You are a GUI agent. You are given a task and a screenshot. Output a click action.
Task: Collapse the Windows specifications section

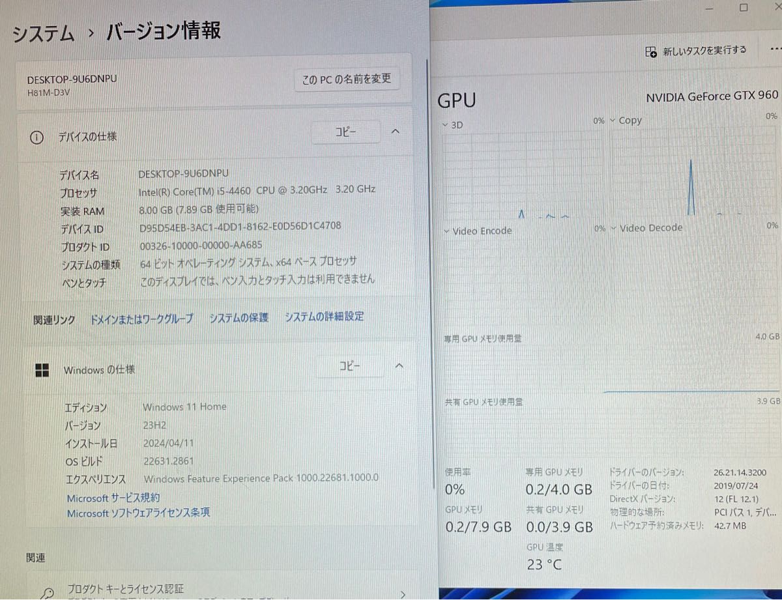point(399,366)
